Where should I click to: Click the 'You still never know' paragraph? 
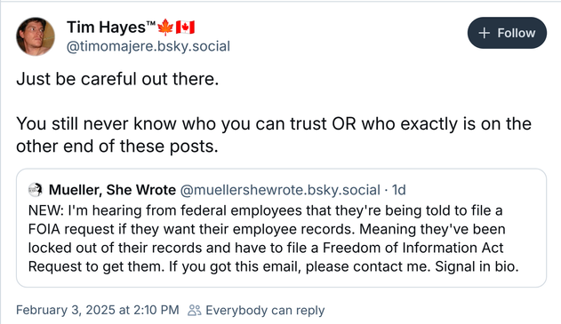point(274,135)
